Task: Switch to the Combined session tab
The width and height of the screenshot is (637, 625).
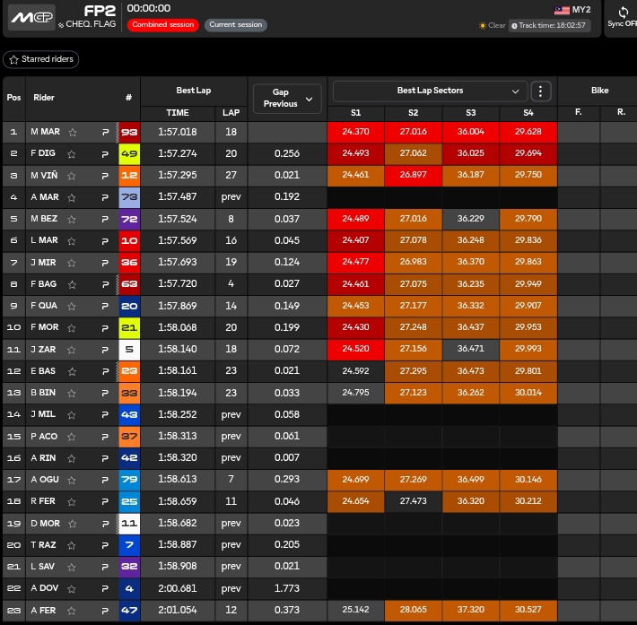Action: 162,25
